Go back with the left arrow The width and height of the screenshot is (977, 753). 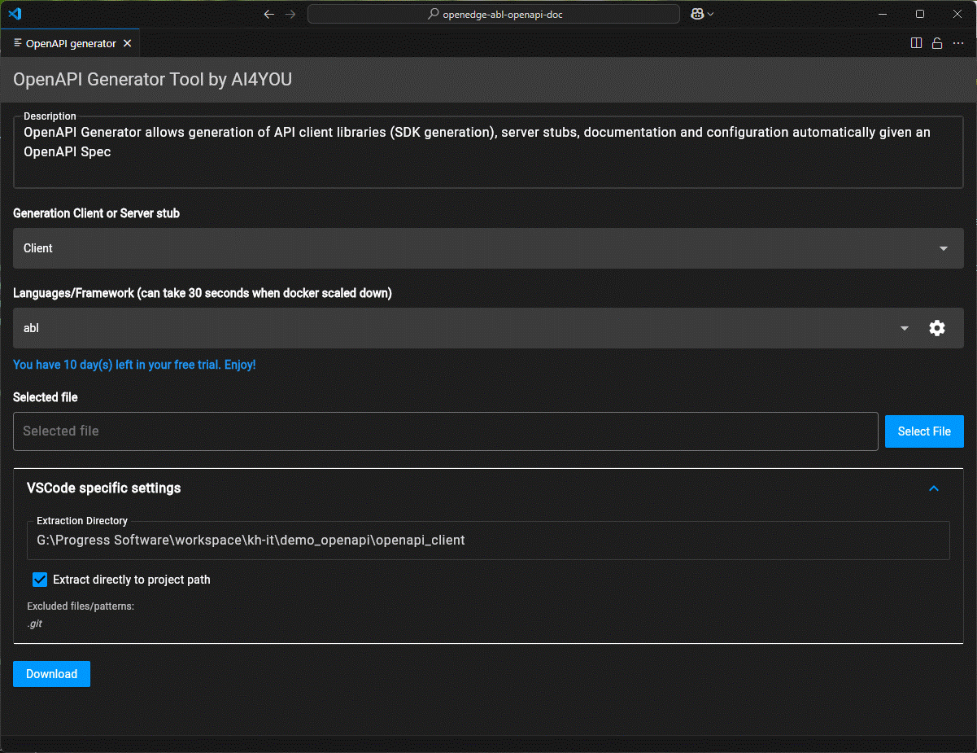coord(269,14)
